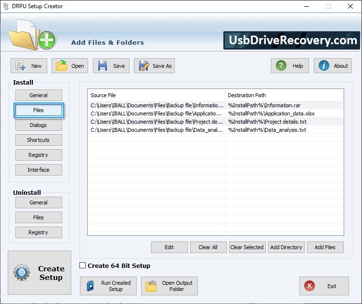Image resolution: width=362 pixels, height=304 pixels.
Task: Select the source row ending in Project de...
Action: pos(156,122)
